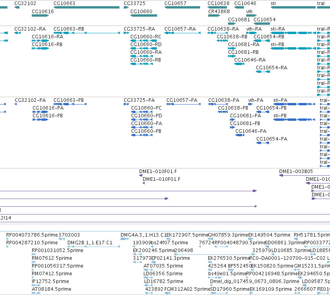Click the vih-PA protein label
Image resolution: width=330 pixels, height=295 pixels.
tap(256, 100)
